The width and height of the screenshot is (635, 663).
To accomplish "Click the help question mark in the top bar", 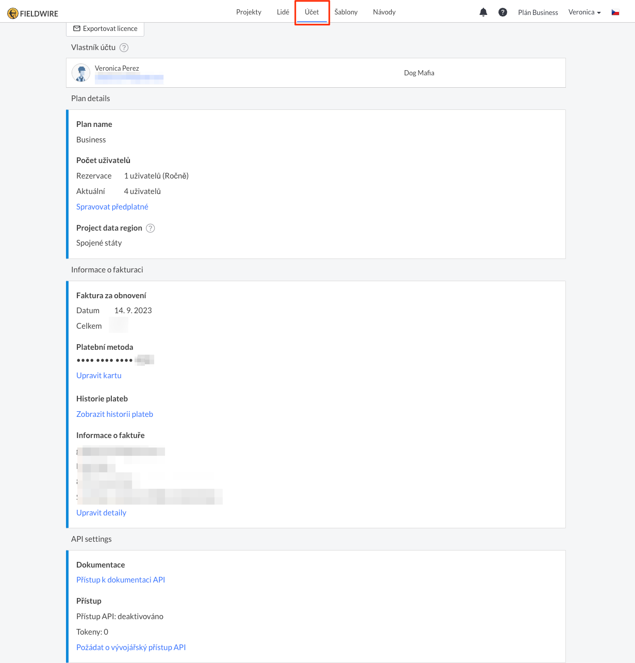I will click(503, 12).
